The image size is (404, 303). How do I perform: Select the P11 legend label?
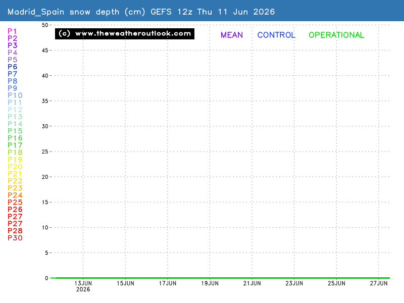[x=15, y=103]
